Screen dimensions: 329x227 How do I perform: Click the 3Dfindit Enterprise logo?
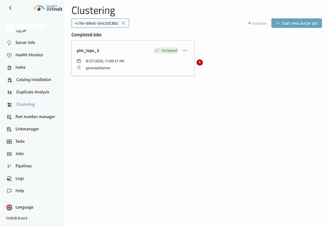(x=48, y=8)
